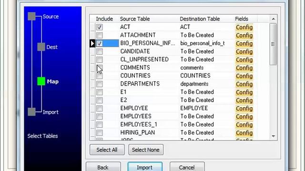
Task: Click the bio_personal_info_t destination cell
Action: 206,43
